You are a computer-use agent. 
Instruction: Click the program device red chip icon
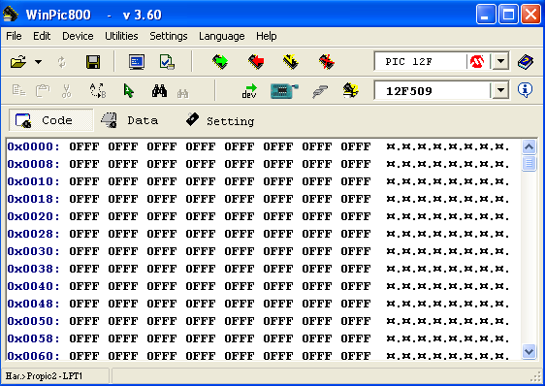coord(256,62)
